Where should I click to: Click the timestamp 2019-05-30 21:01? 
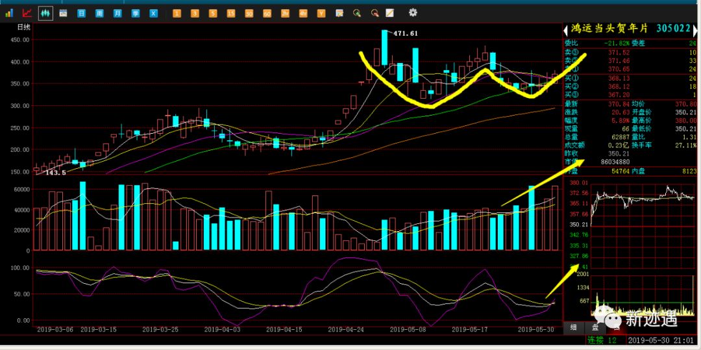[x=661, y=341]
